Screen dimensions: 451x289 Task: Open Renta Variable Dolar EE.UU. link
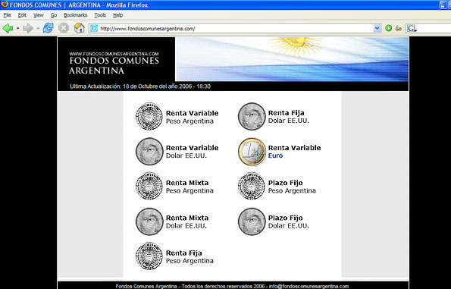click(192, 152)
